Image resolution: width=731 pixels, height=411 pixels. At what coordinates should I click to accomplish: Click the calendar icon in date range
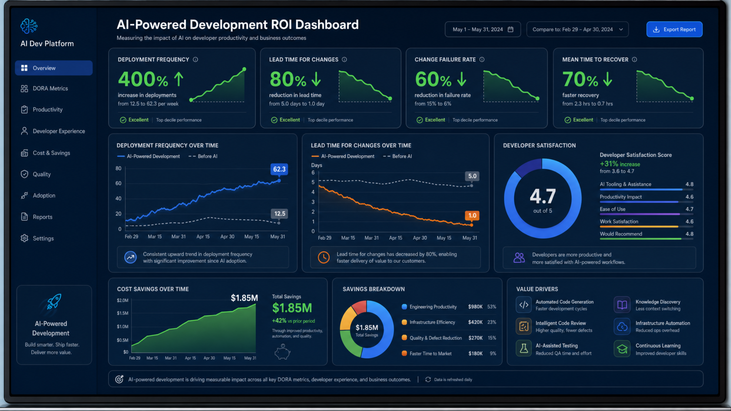click(510, 29)
